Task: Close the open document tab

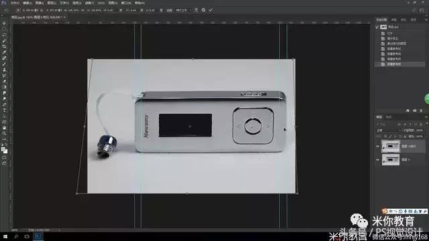Action: (x=65, y=17)
